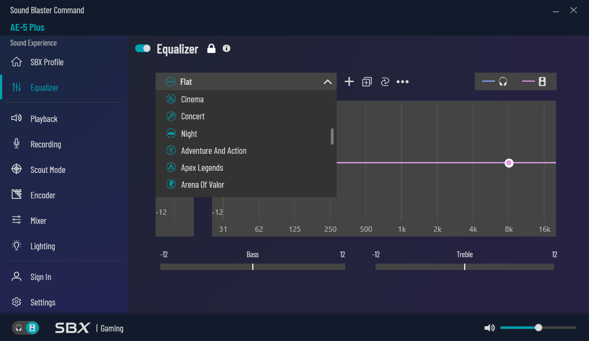Duplicate the current equalizer preset

pyautogui.click(x=367, y=82)
